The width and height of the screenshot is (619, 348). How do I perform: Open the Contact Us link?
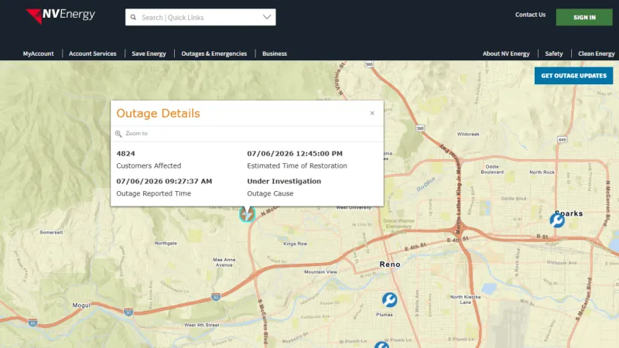pyautogui.click(x=530, y=15)
